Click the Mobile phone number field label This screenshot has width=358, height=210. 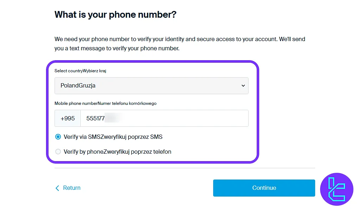(x=105, y=103)
